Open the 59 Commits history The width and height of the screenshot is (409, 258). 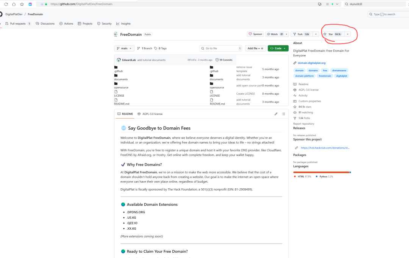224,60
